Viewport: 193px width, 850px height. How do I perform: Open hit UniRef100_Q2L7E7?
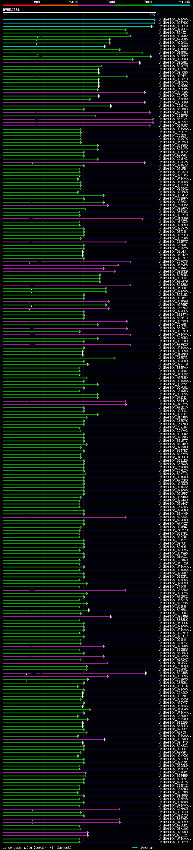pos(173,258)
